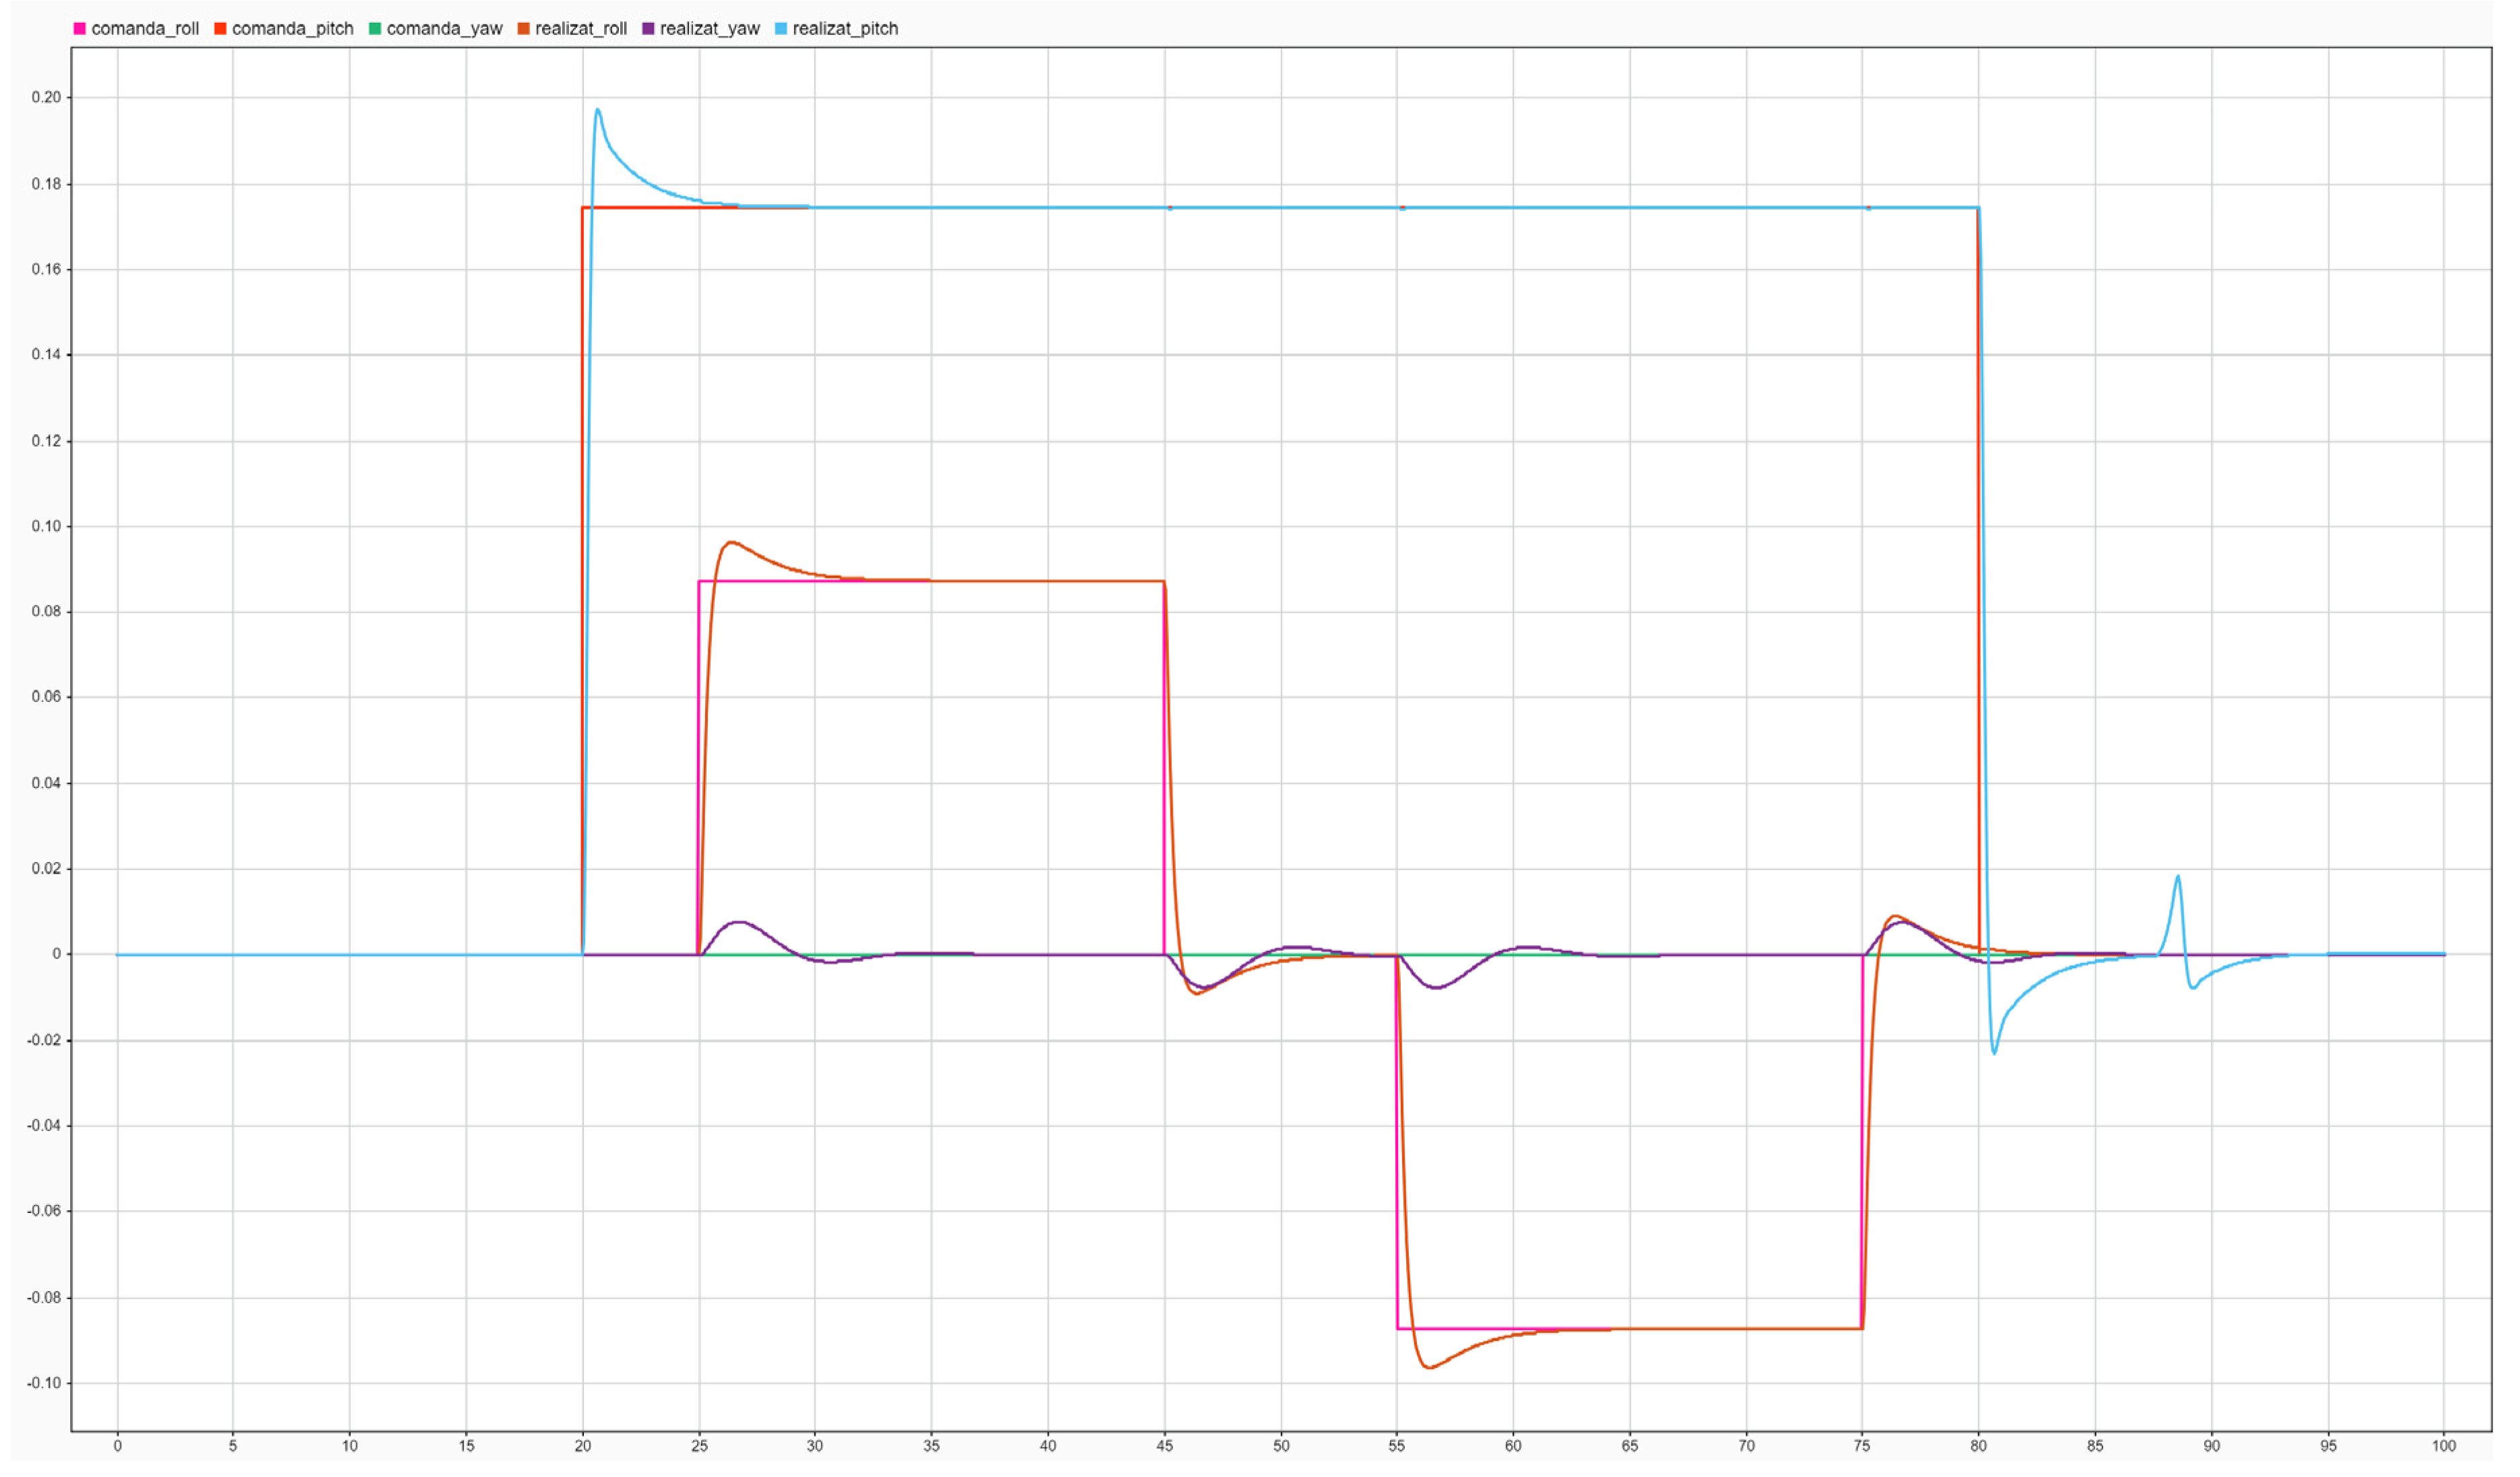Click the light blue realizat_pitch legend swatch
Screen dimensions: 2520x1477
pos(781,29)
